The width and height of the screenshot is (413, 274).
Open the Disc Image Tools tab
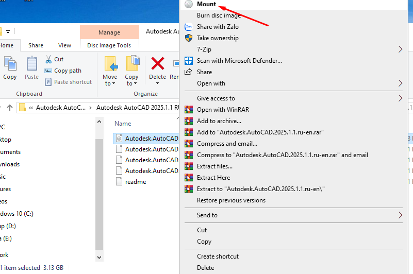(x=109, y=45)
